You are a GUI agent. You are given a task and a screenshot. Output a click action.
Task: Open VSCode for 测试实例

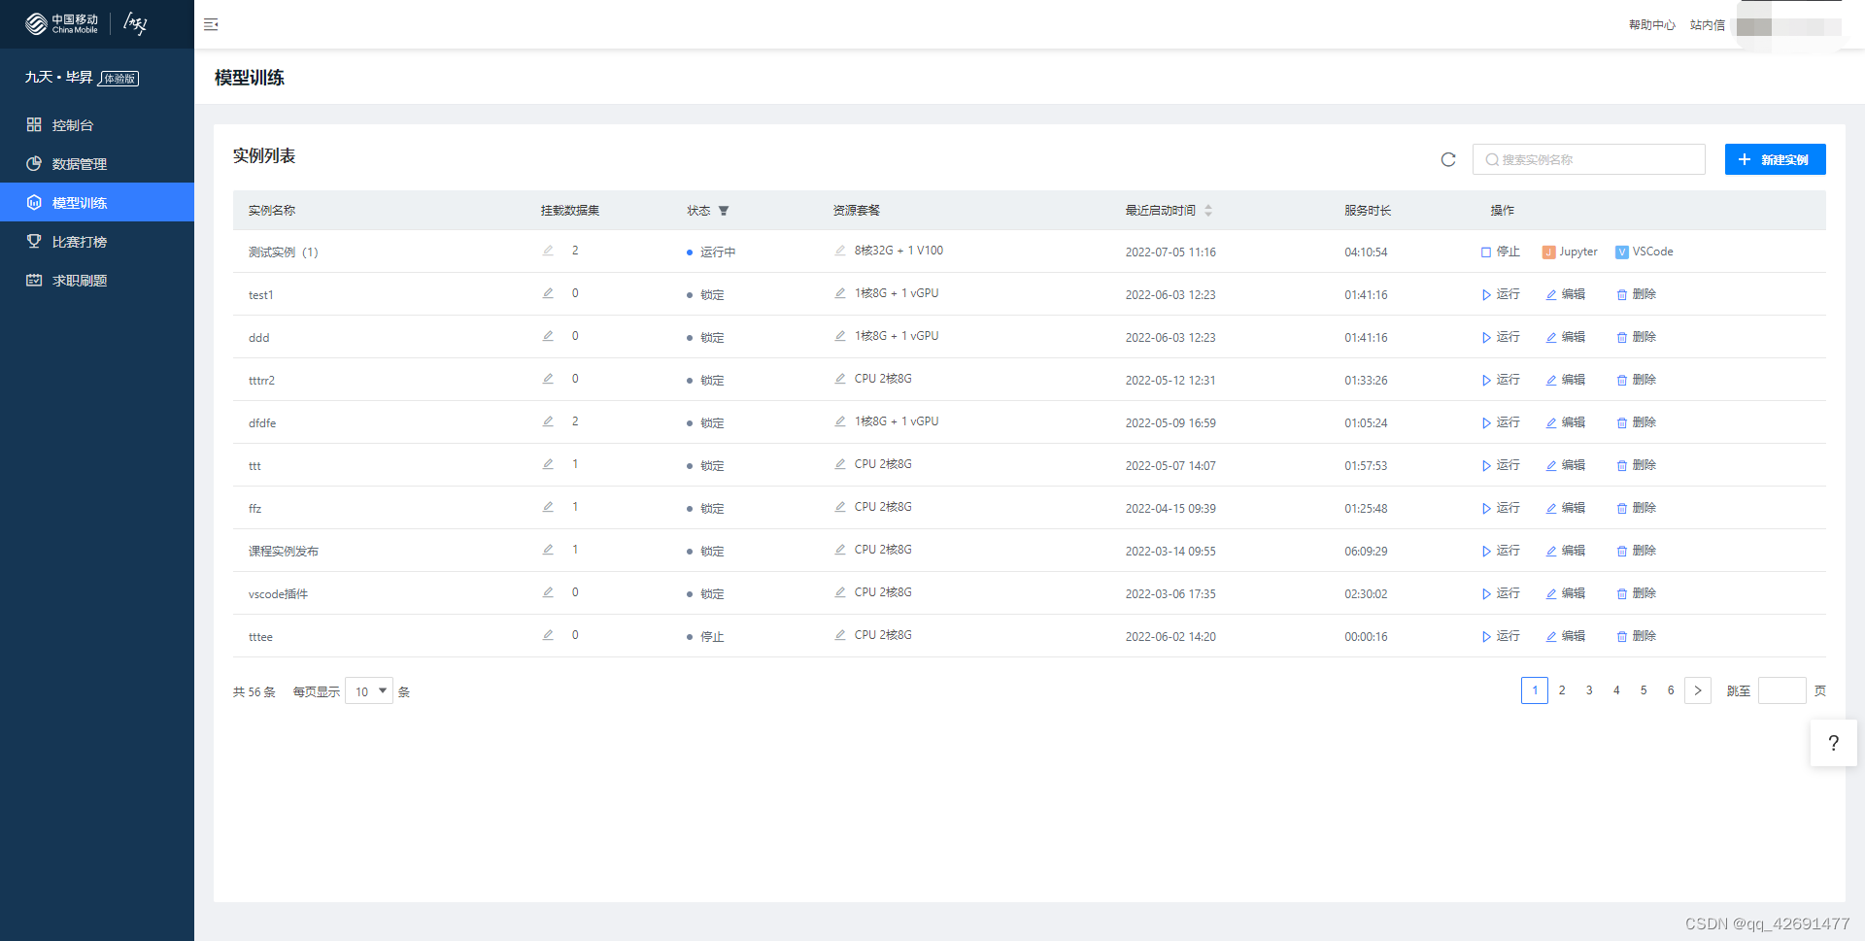tap(1645, 252)
